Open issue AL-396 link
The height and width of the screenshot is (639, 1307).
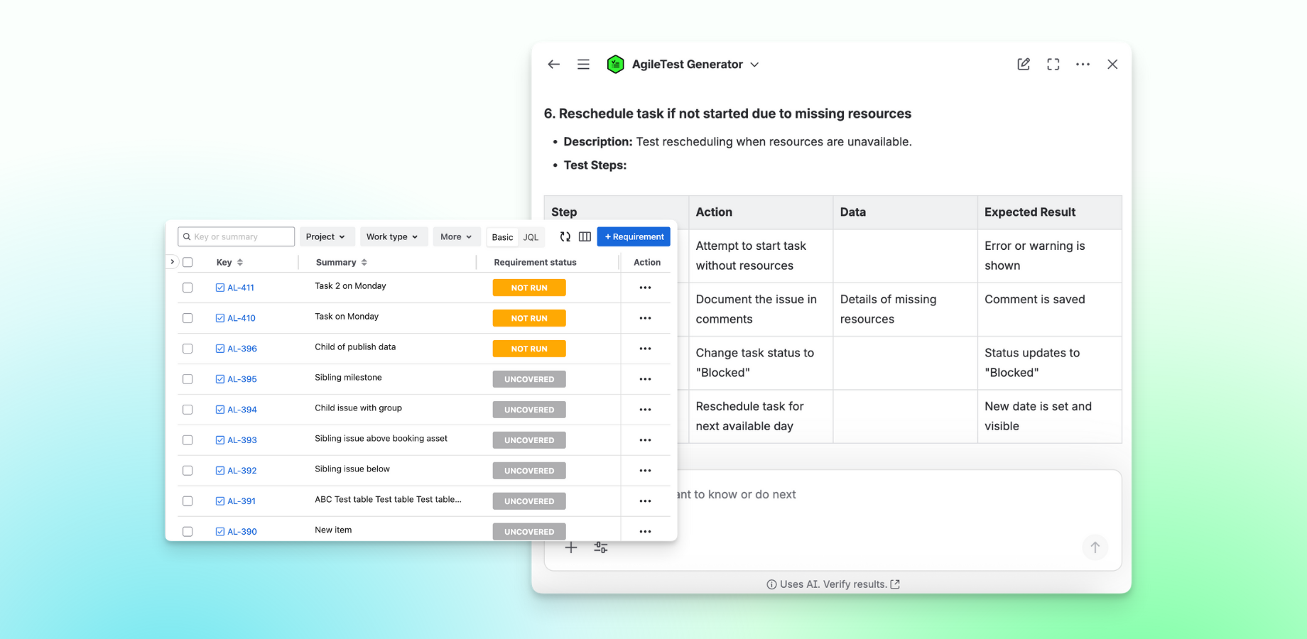click(241, 349)
